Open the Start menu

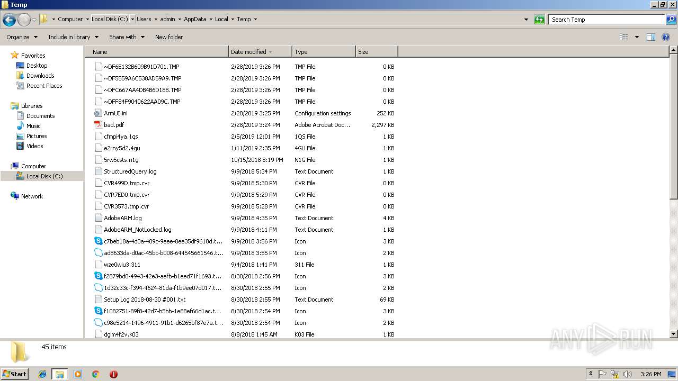[15, 374]
